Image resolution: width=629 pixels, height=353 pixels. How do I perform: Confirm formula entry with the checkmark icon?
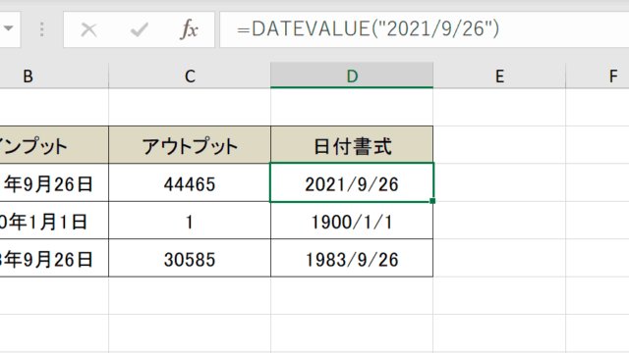coord(139,29)
